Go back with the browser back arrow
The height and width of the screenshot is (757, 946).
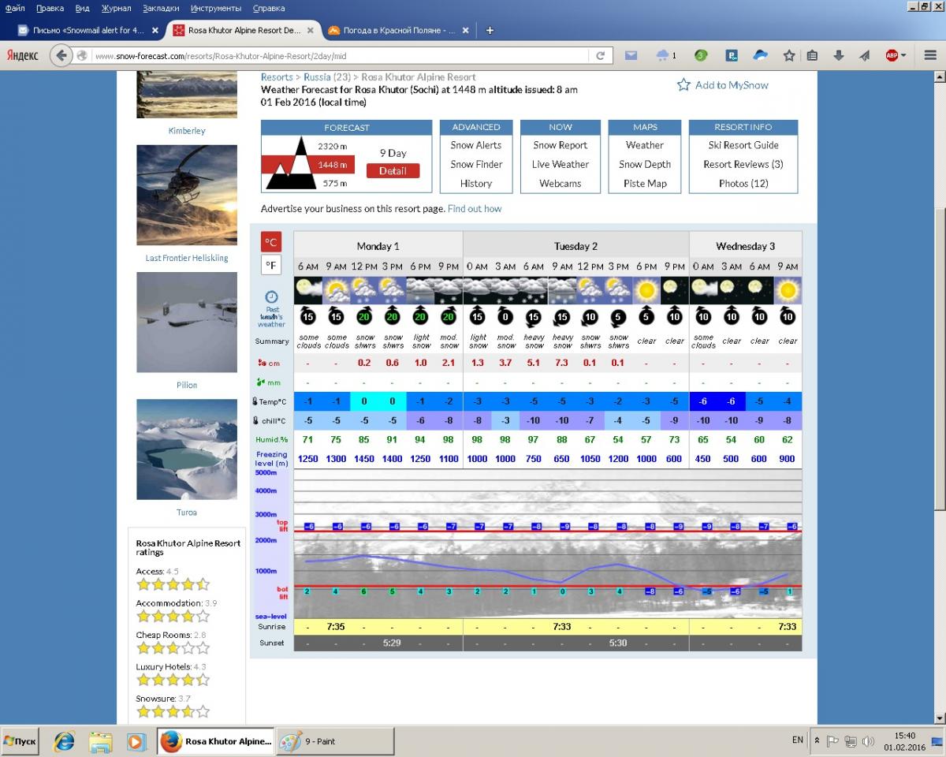[x=61, y=56]
